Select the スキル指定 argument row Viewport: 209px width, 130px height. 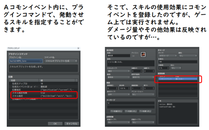(x=43, y=96)
